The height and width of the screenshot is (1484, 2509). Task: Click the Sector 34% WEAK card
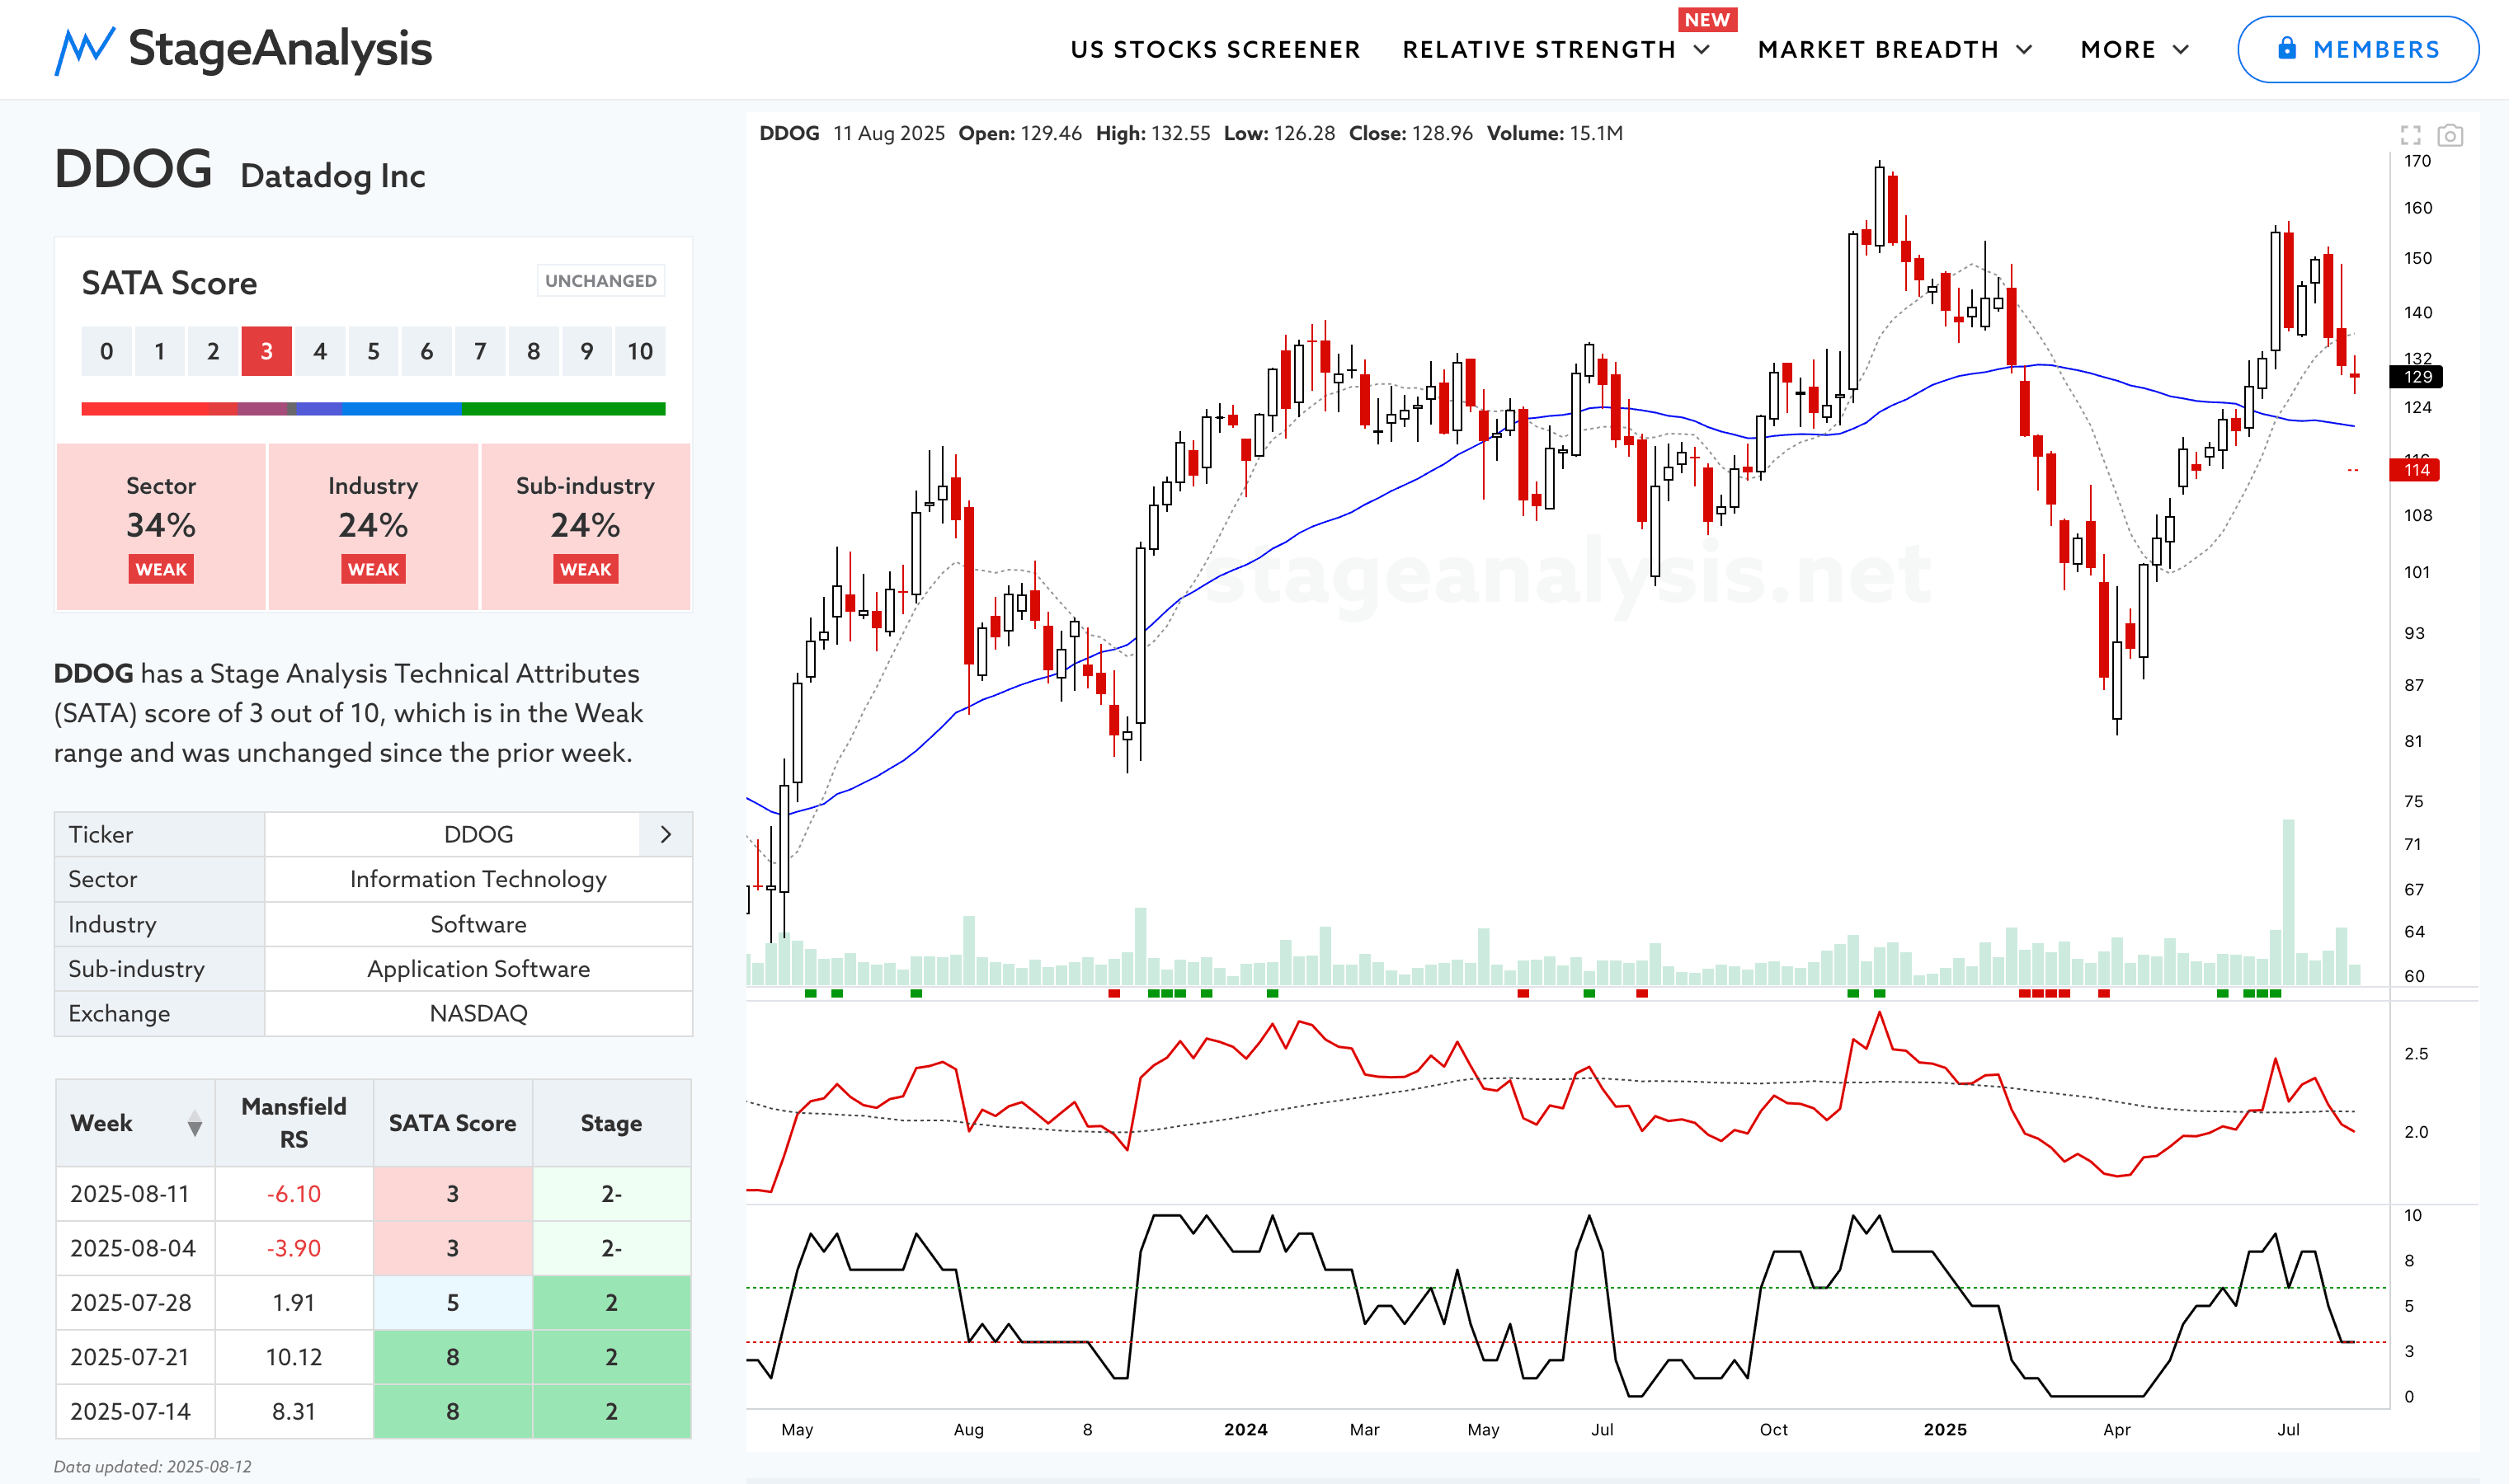[161, 527]
